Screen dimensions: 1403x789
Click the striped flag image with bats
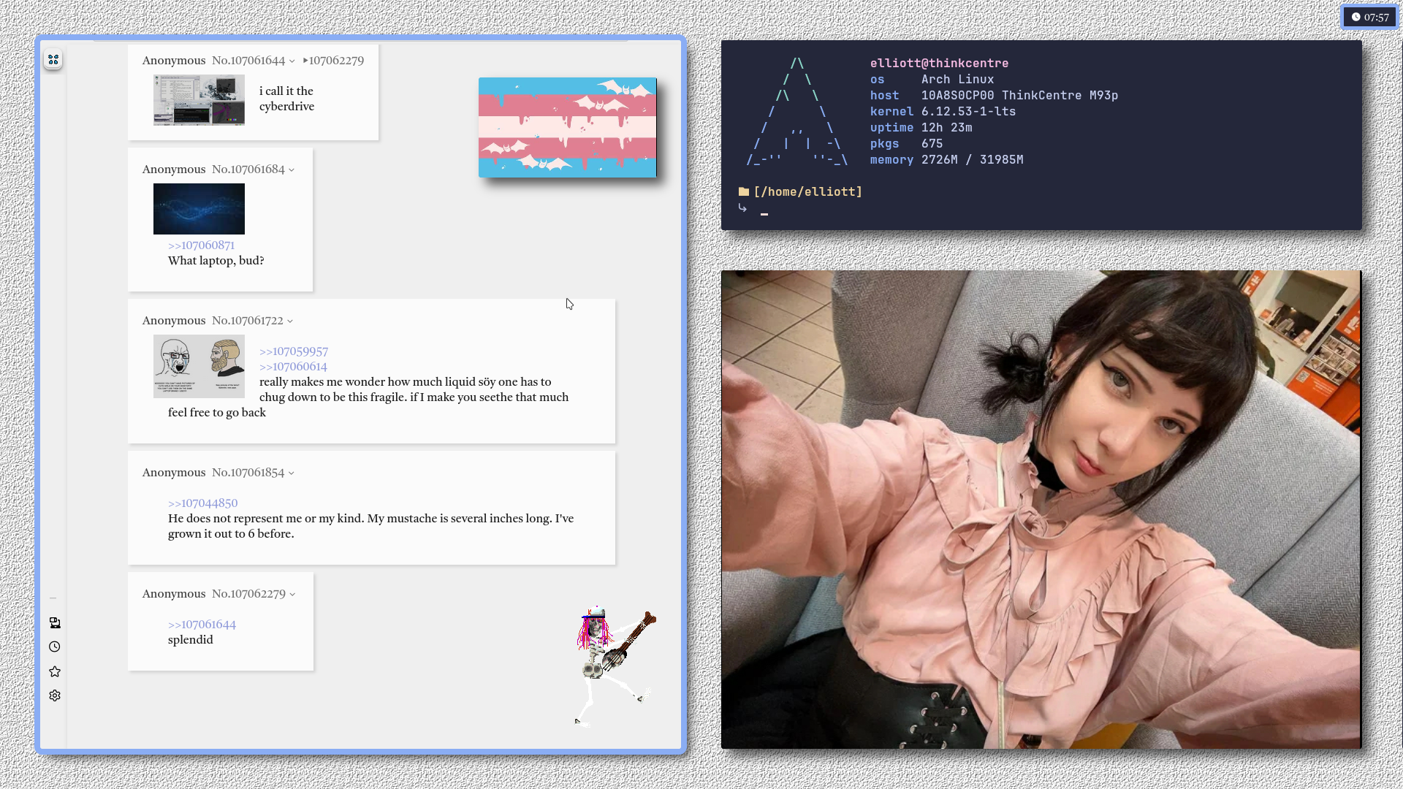coord(567,127)
